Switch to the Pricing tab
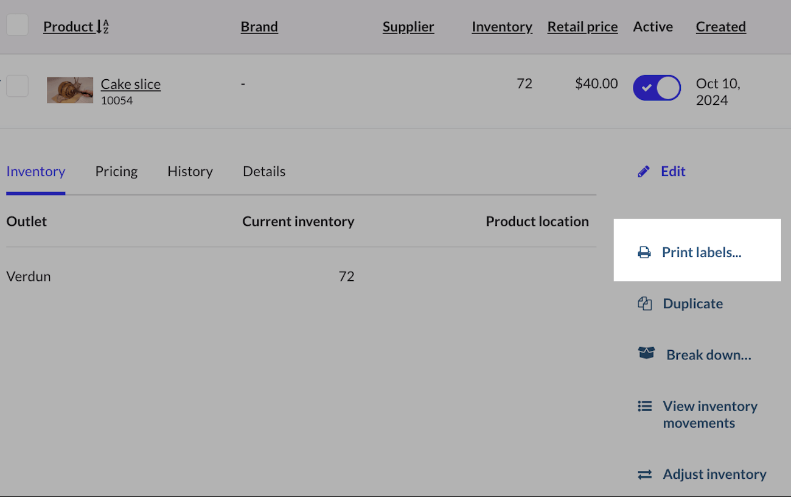 click(x=116, y=172)
